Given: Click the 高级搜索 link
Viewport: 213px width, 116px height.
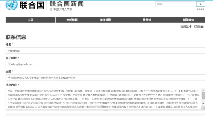Looking at the screenshot, I should [200, 9].
